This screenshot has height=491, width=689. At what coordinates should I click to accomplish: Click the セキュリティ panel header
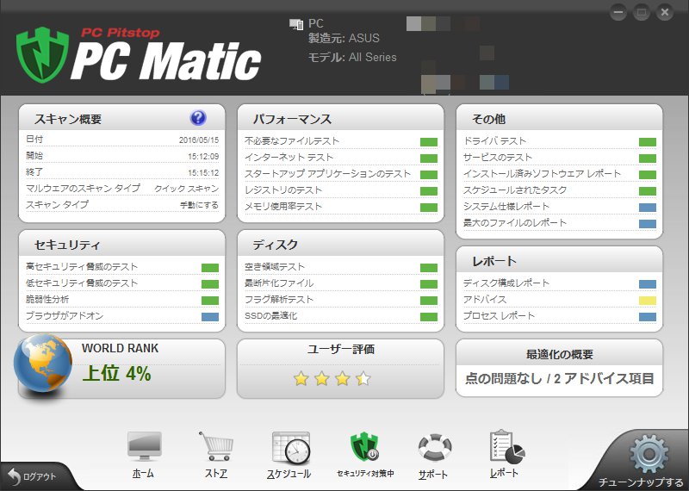click(121, 244)
